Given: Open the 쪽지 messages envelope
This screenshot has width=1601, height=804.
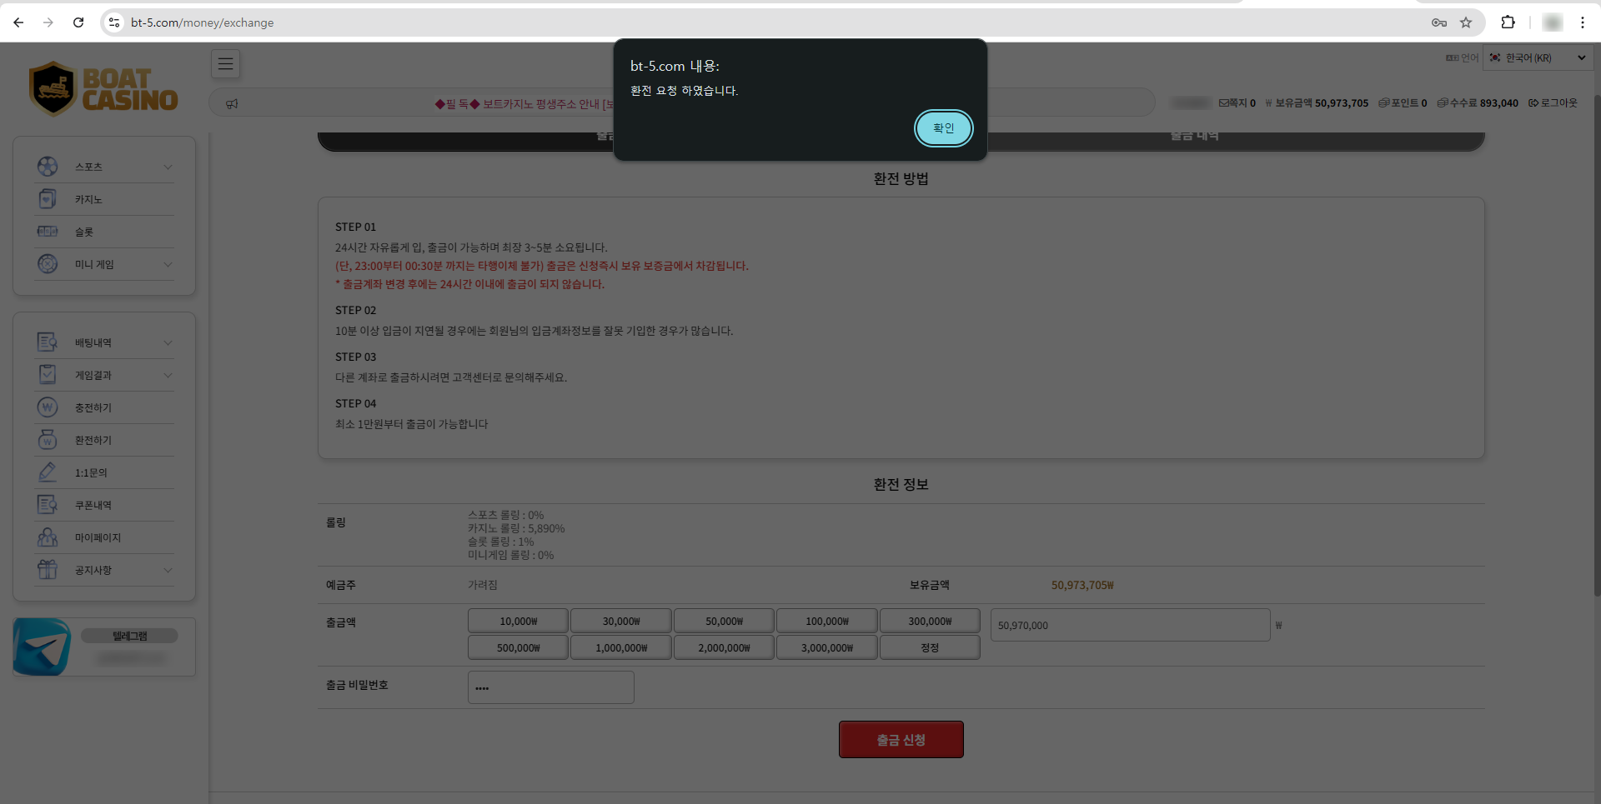Looking at the screenshot, I should point(1237,103).
